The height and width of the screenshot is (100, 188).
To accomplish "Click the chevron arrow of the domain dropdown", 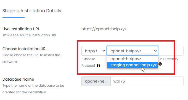I will click(155, 51).
